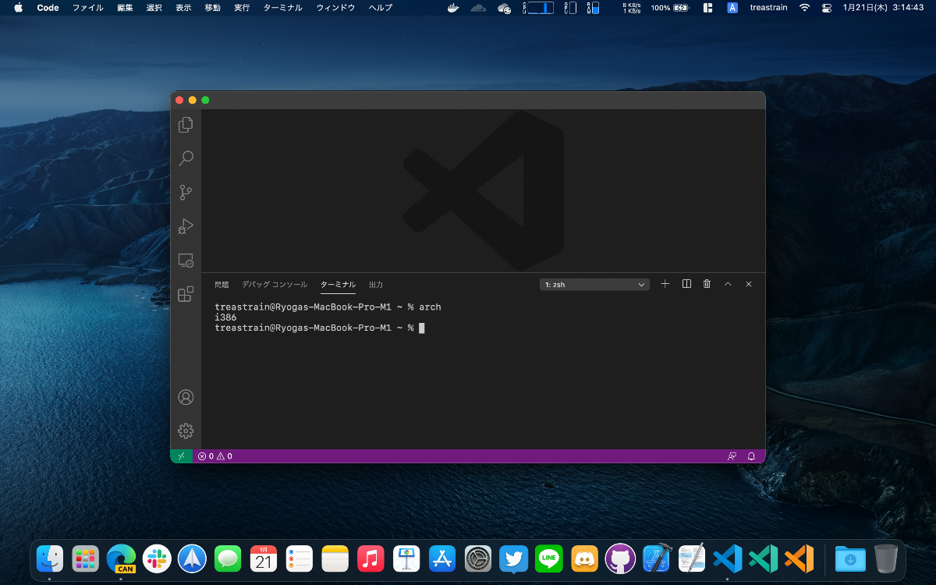
Task: Click the "i386" output text in terminal
Action: click(225, 317)
